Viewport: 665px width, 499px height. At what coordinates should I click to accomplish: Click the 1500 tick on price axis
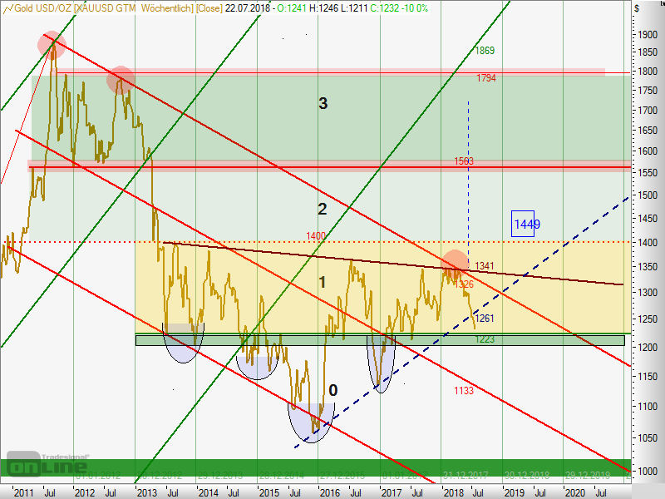pos(644,195)
